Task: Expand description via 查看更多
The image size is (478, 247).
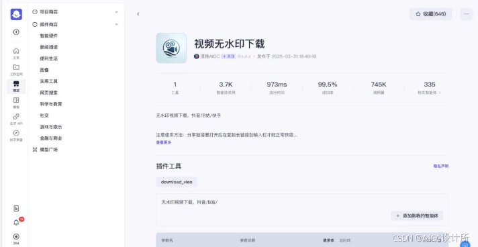Action: pyautogui.click(x=164, y=142)
